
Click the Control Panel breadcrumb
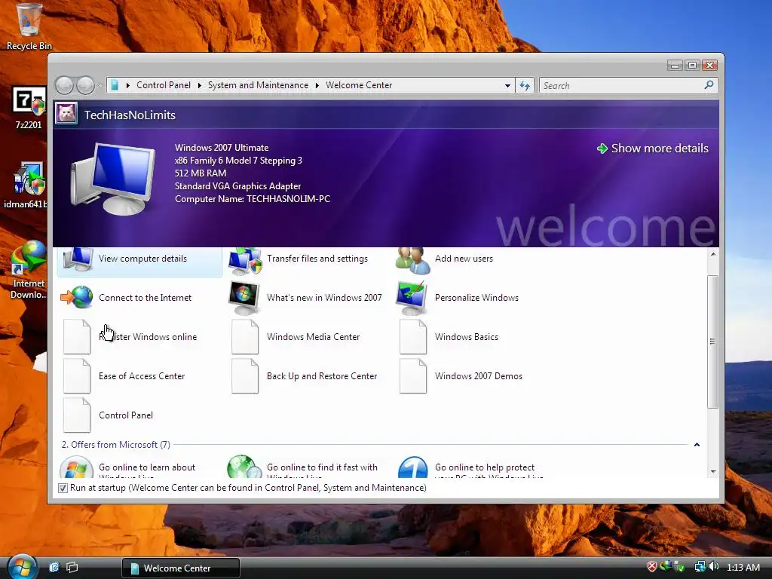[x=164, y=85]
